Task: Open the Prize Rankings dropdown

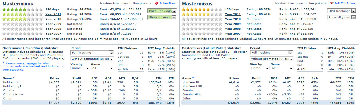Action: [x=162, y=11]
